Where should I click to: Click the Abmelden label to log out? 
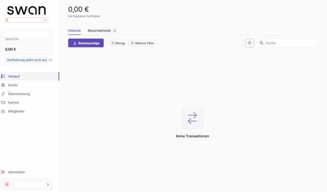click(17, 172)
